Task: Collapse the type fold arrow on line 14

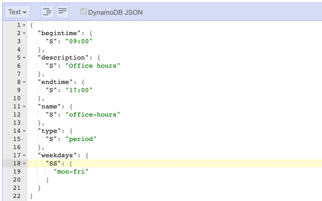Action: point(24,131)
